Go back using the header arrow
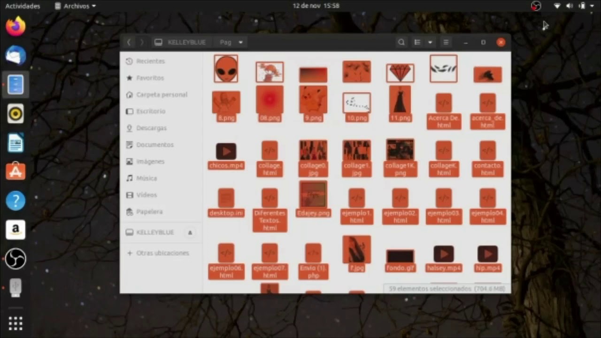 pos(129,42)
